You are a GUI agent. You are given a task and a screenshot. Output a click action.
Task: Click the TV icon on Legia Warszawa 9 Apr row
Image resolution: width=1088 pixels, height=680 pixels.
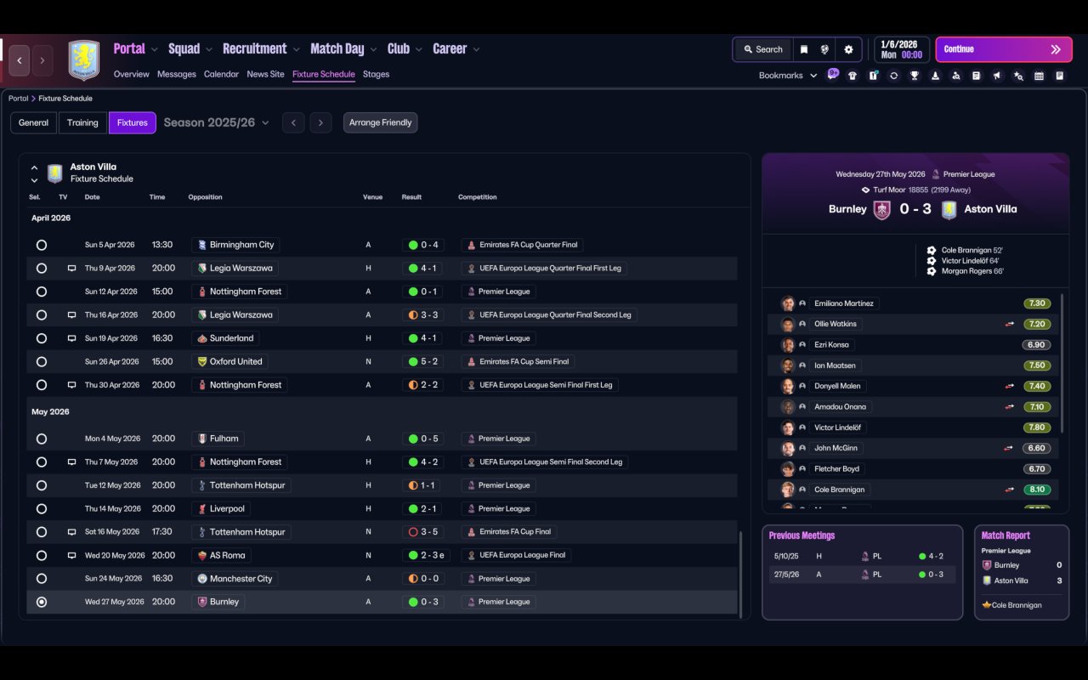(x=71, y=269)
